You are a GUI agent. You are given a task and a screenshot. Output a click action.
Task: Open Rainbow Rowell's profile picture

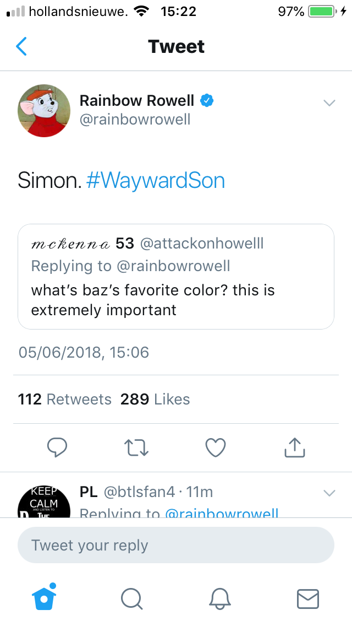click(45, 111)
